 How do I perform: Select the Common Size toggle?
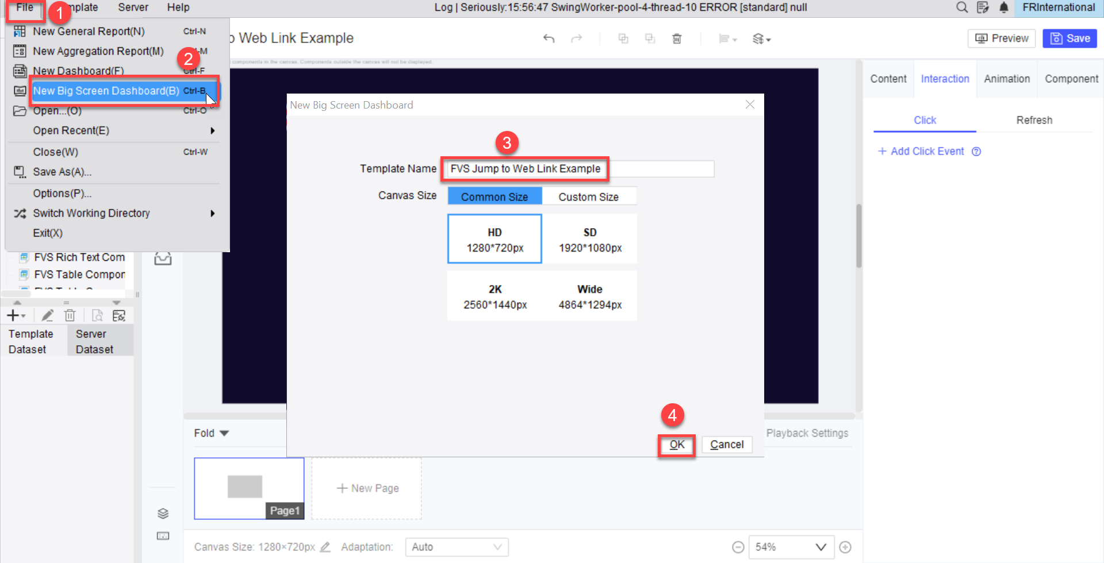tap(494, 196)
